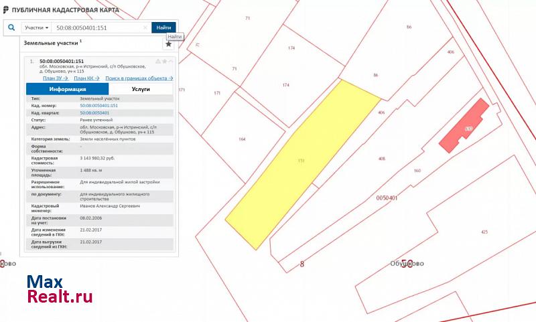Open cadastral number 50:08:0050401:151 link

point(98,106)
